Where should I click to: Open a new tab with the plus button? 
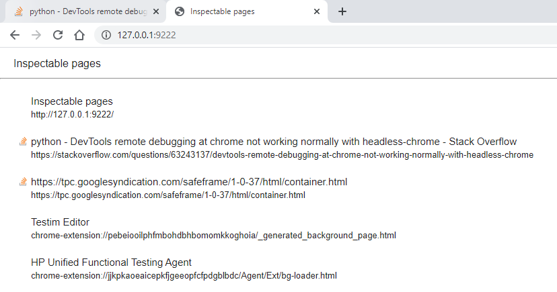[x=342, y=11]
